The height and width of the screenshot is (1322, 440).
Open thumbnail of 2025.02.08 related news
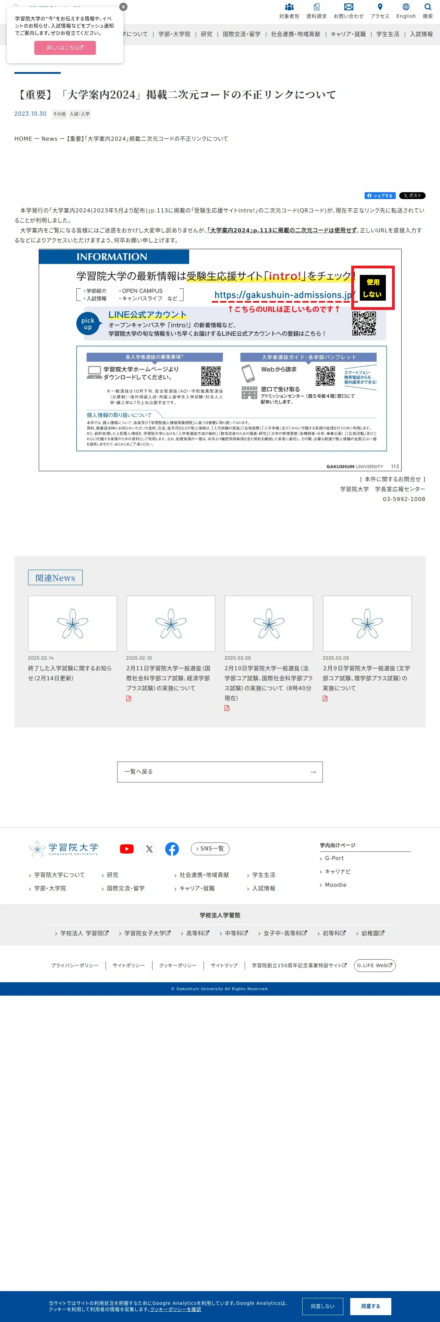pyautogui.click(x=367, y=624)
